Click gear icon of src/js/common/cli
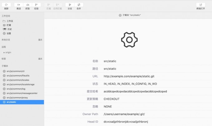The width and height of the screenshot is (212, 126). 4,71
